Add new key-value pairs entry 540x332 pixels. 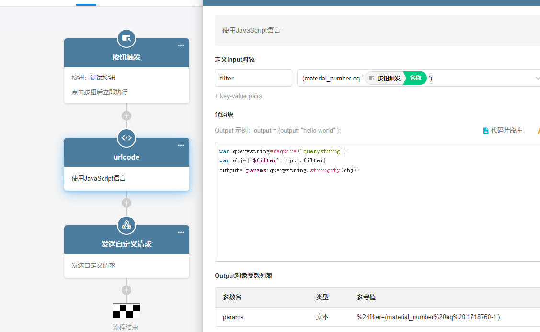pyautogui.click(x=238, y=96)
